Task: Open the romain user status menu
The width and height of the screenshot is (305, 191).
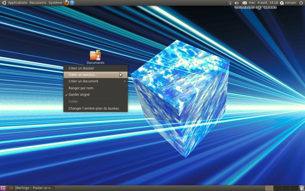Action: [288, 3]
